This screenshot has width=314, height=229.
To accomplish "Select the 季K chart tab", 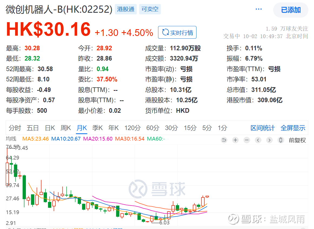I will (98, 128).
